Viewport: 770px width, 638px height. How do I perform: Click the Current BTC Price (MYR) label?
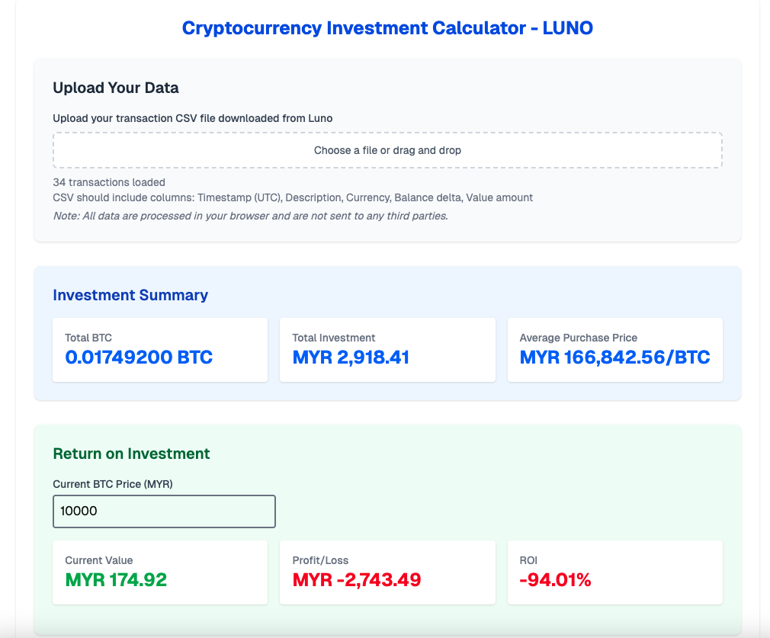tap(113, 484)
